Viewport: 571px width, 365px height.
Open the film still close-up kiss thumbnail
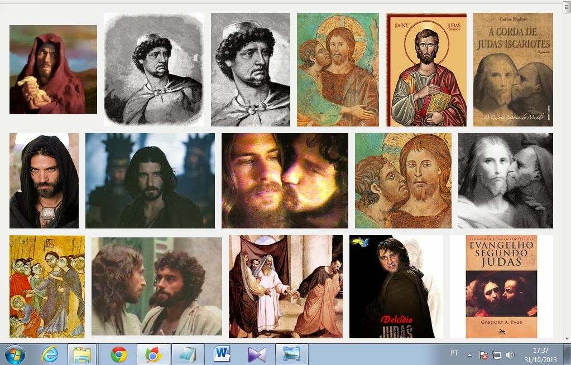(x=285, y=181)
